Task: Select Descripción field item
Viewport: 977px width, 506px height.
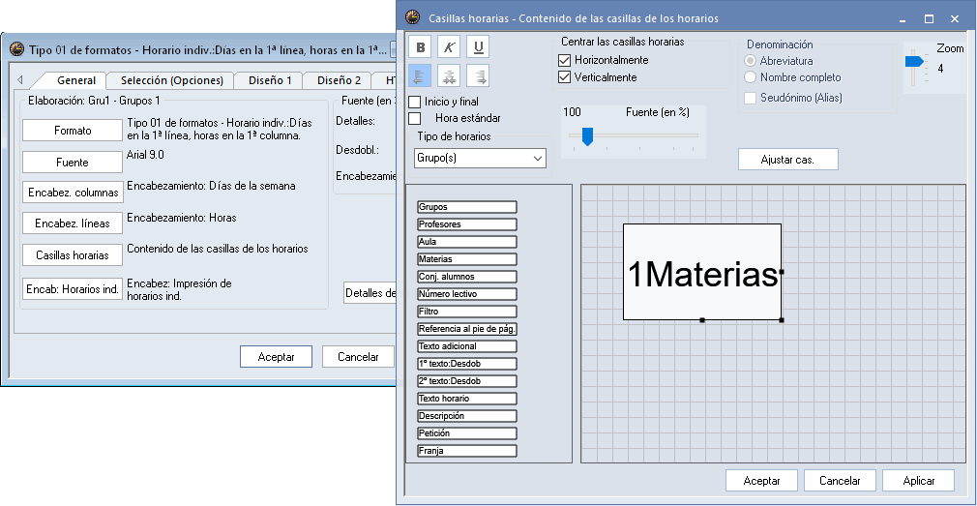Action: [467, 416]
